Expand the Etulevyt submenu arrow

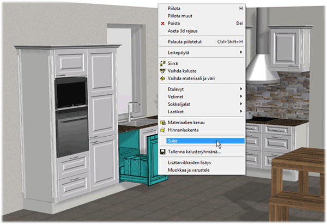click(x=241, y=89)
